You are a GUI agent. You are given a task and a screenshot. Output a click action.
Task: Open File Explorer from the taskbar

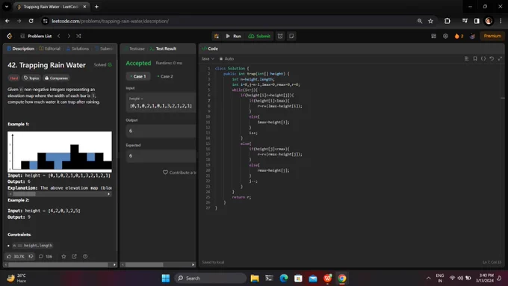pos(255,279)
